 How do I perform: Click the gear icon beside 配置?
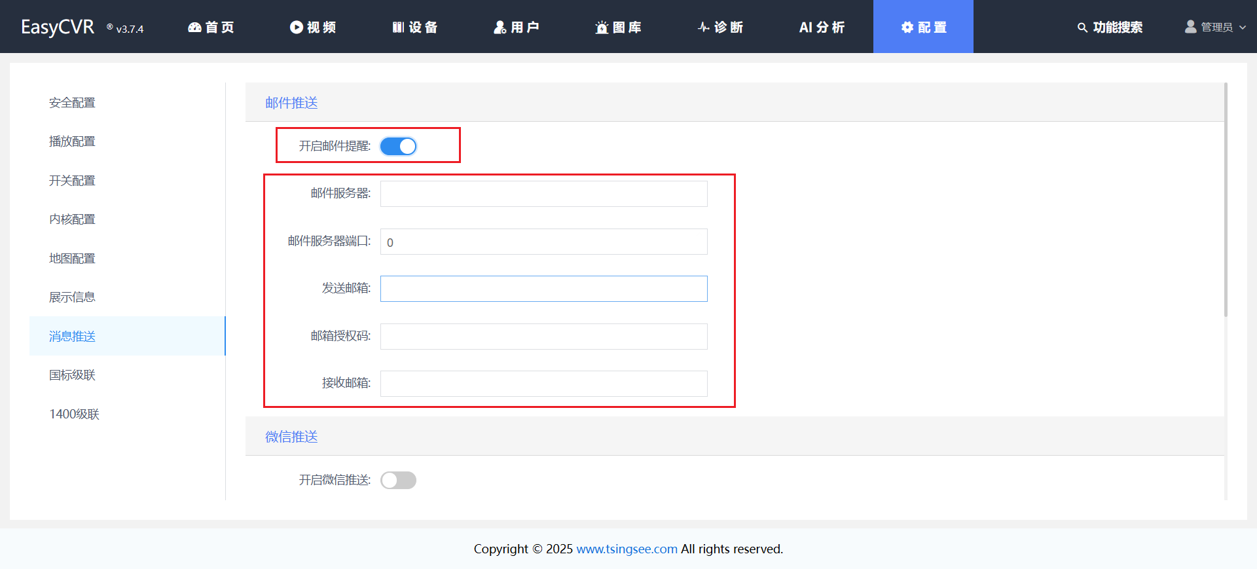click(x=907, y=28)
